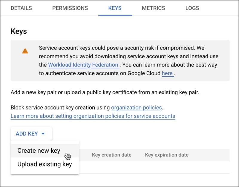Click the Keys section heading
Screen dimensions: 239x187
(x=19, y=31)
